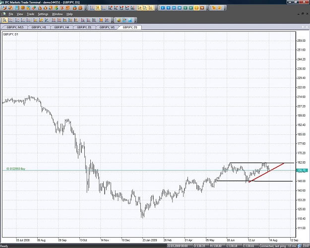
Task: Restore the inner chart window
Action: 303,14
